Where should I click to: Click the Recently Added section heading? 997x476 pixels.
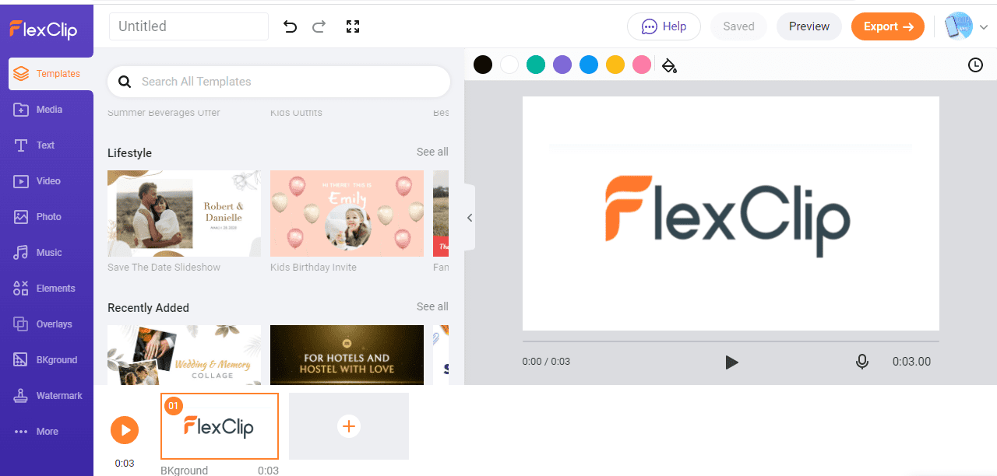148,308
